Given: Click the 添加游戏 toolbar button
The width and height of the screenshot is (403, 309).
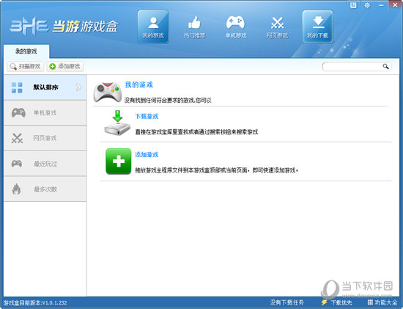Looking at the screenshot, I should (x=65, y=67).
